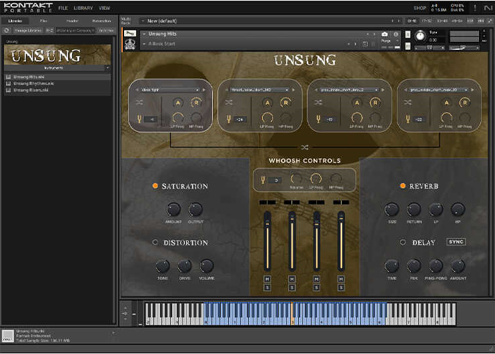This screenshot has height=354, width=495.
Task: Click the Manage Libraries button
Action: coord(28,30)
